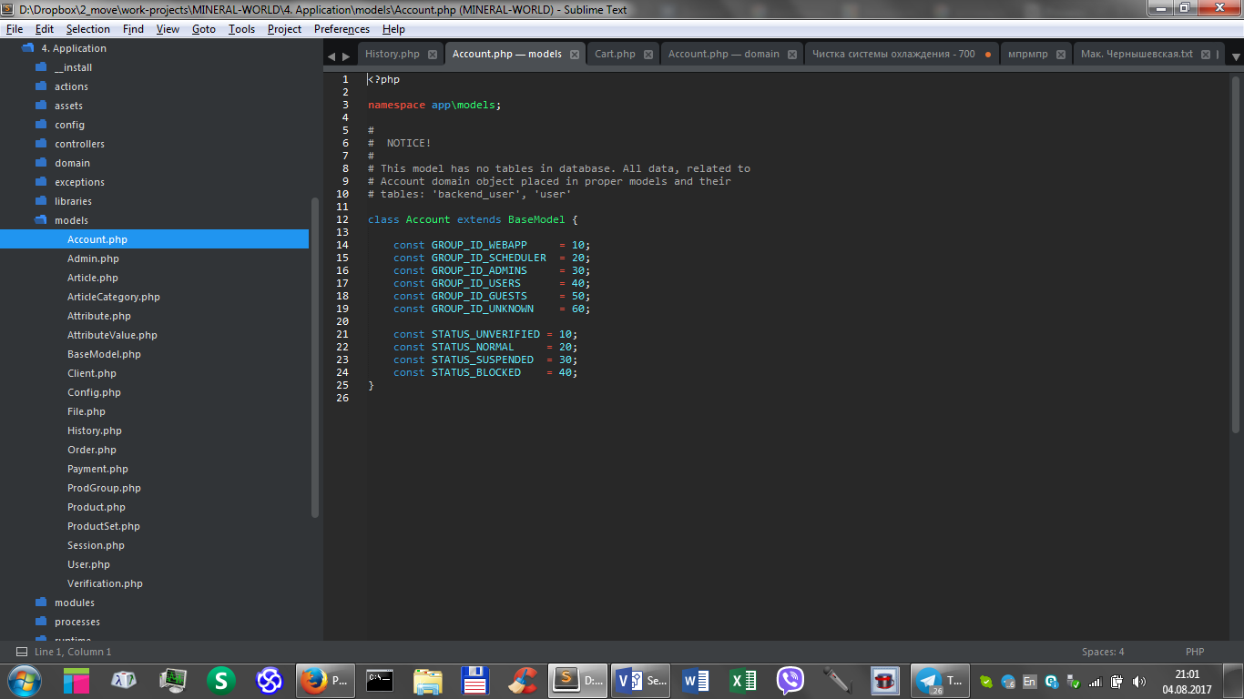Collapse the models folder
1244x699 pixels.
(x=41, y=220)
